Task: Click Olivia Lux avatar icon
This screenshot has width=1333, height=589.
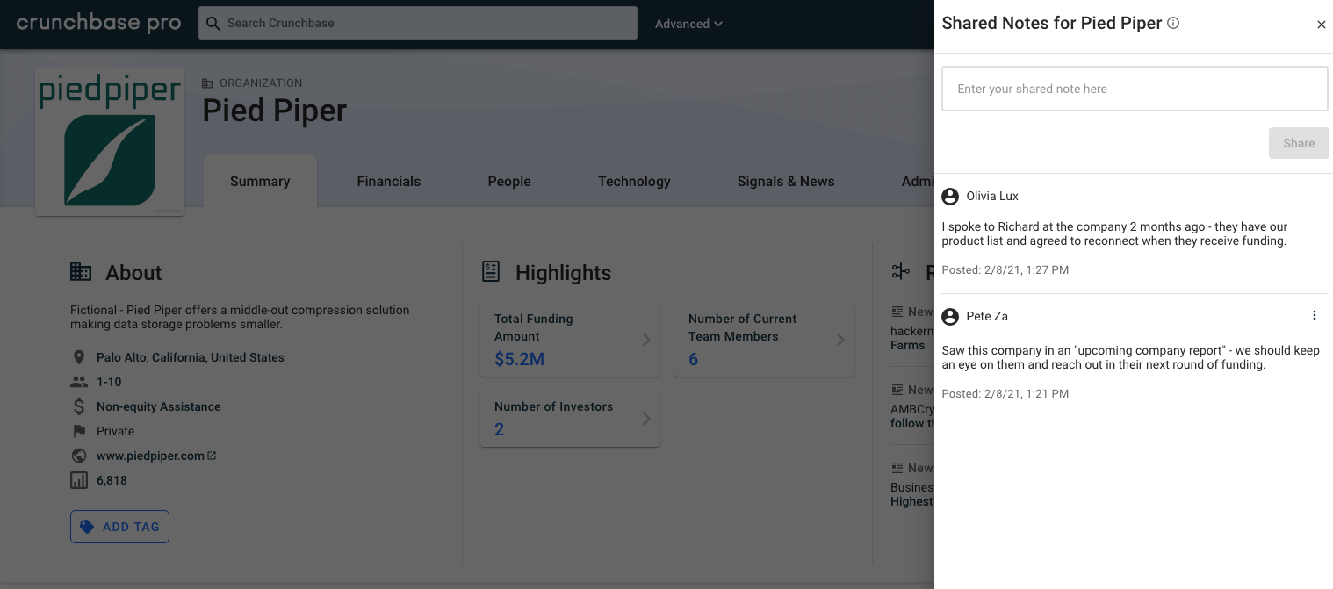Action: pyautogui.click(x=949, y=197)
